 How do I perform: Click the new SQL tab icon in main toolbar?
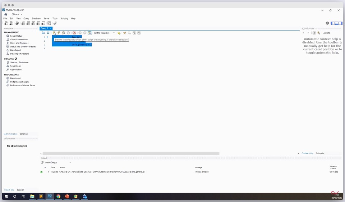tap(6, 23)
